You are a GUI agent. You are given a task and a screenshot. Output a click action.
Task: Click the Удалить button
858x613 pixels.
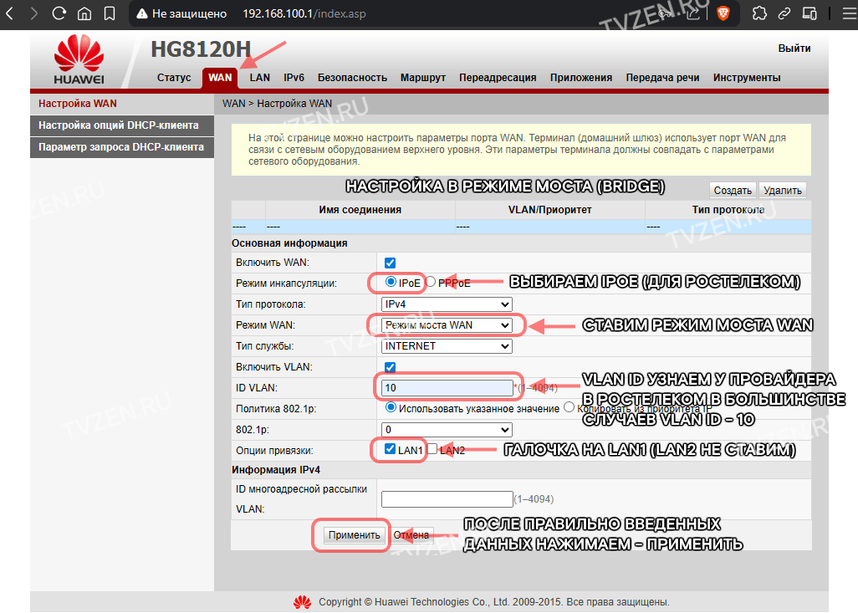(783, 191)
